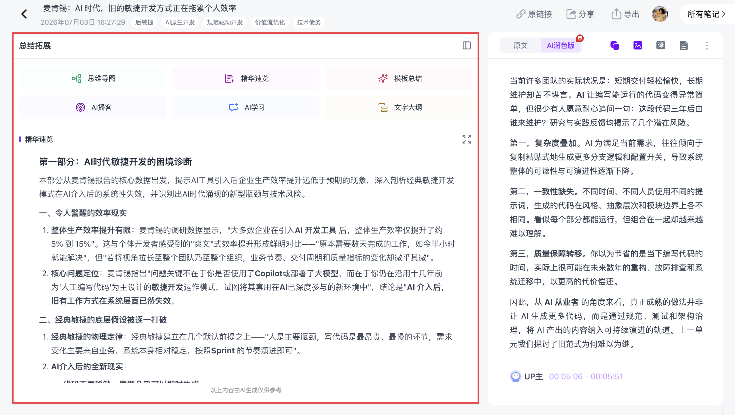Expand 精华速览 to fullscreen with the arrows icon

(466, 139)
